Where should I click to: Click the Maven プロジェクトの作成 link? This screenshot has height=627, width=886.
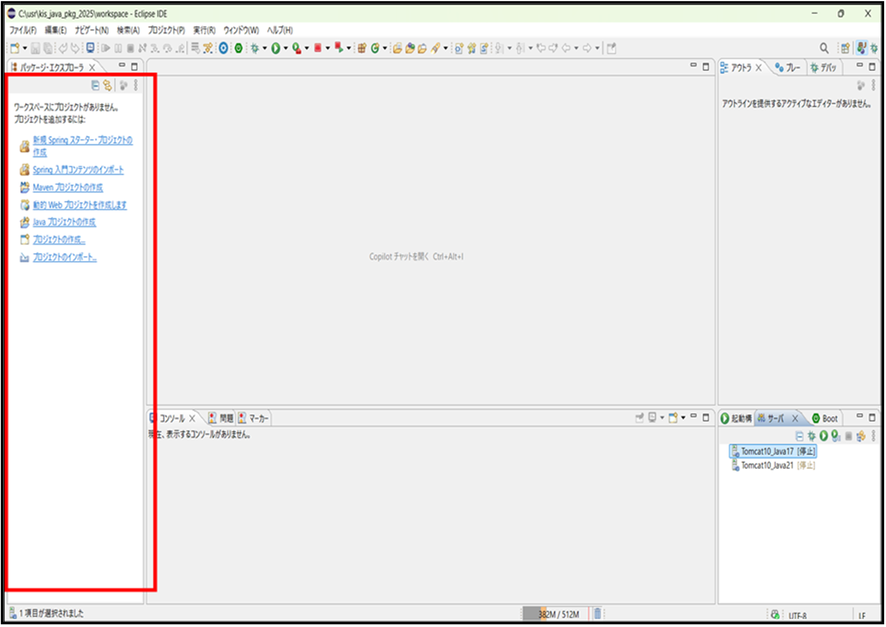pyautogui.click(x=68, y=188)
